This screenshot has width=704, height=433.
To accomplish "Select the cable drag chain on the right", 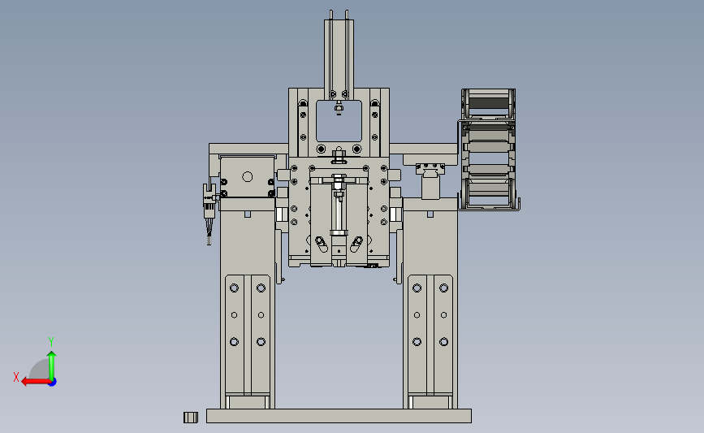I will pyautogui.click(x=489, y=149).
